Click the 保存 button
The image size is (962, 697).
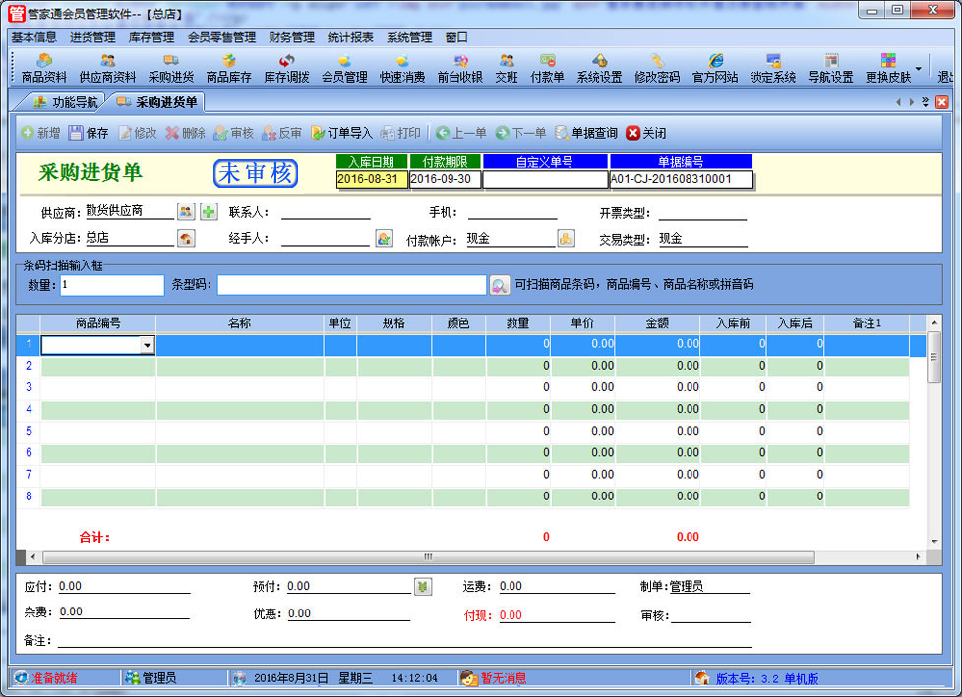89,133
